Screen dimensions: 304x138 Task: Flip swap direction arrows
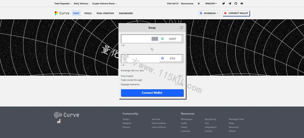tap(152, 50)
